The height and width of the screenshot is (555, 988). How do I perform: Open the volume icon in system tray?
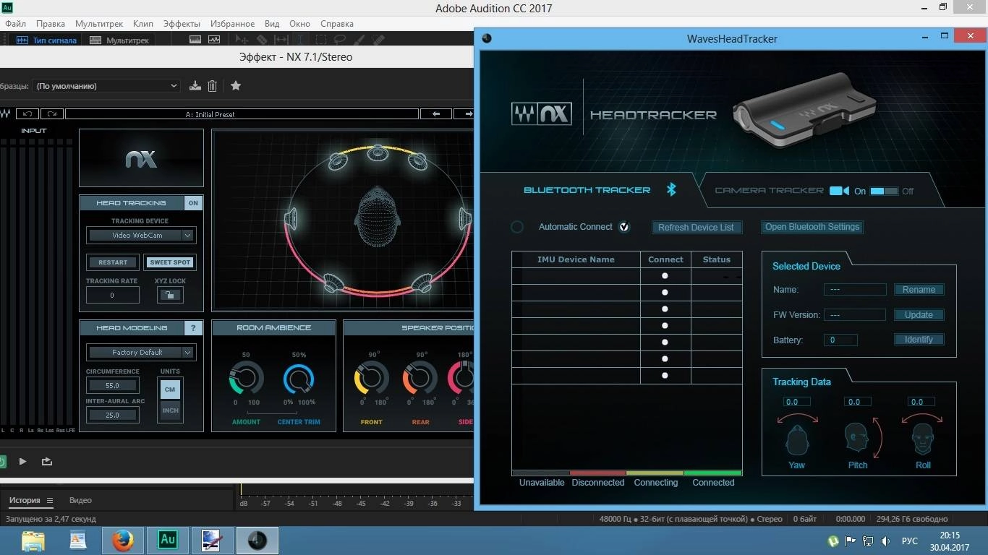tap(886, 541)
